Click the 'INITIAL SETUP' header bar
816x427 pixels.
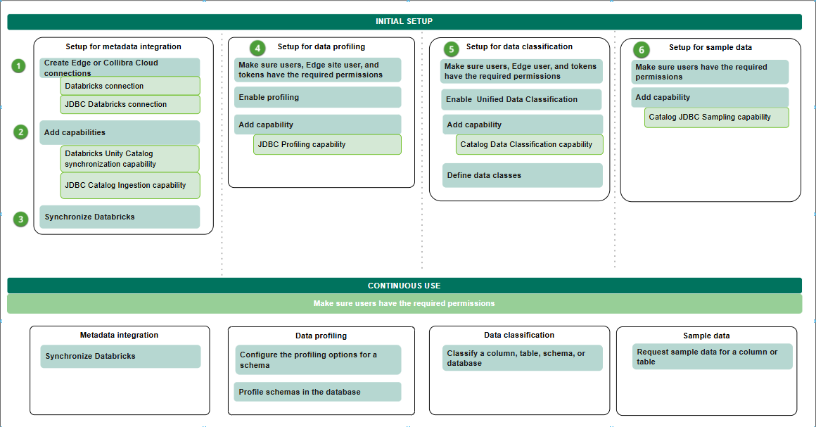404,21
